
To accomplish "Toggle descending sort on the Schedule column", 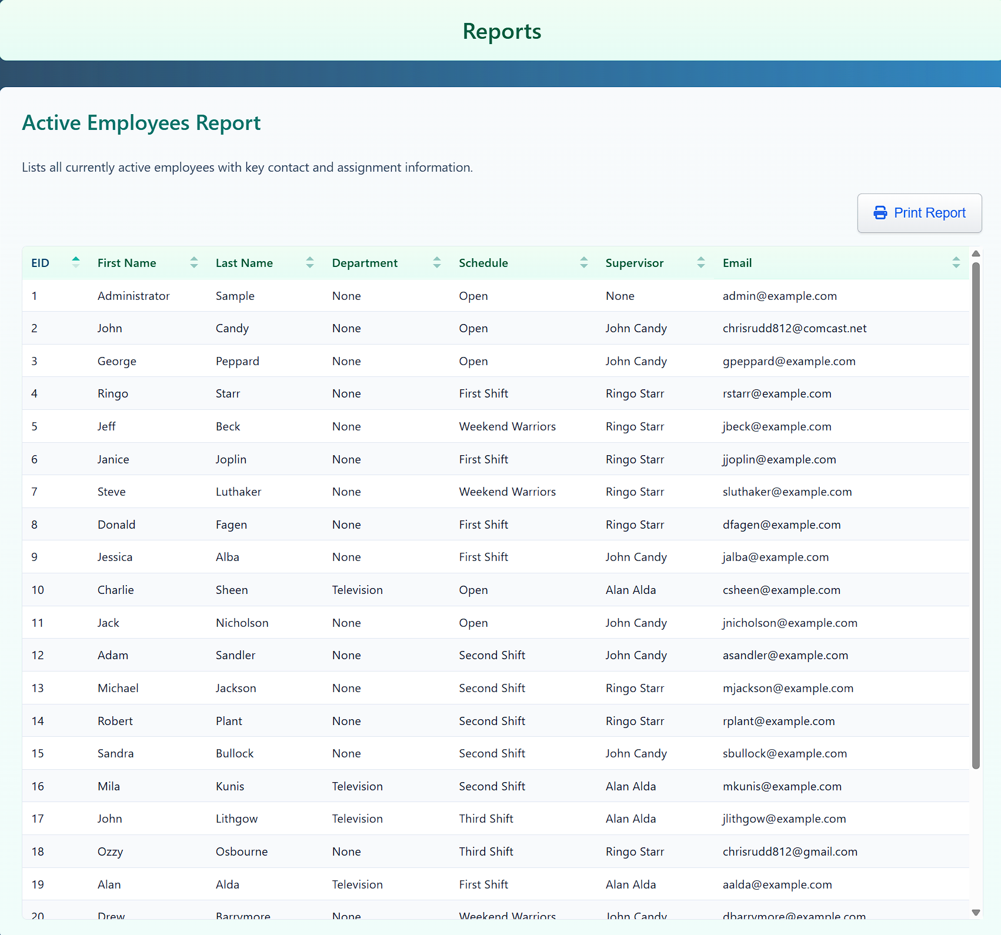I will pyautogui.click(x=584, y=262).
